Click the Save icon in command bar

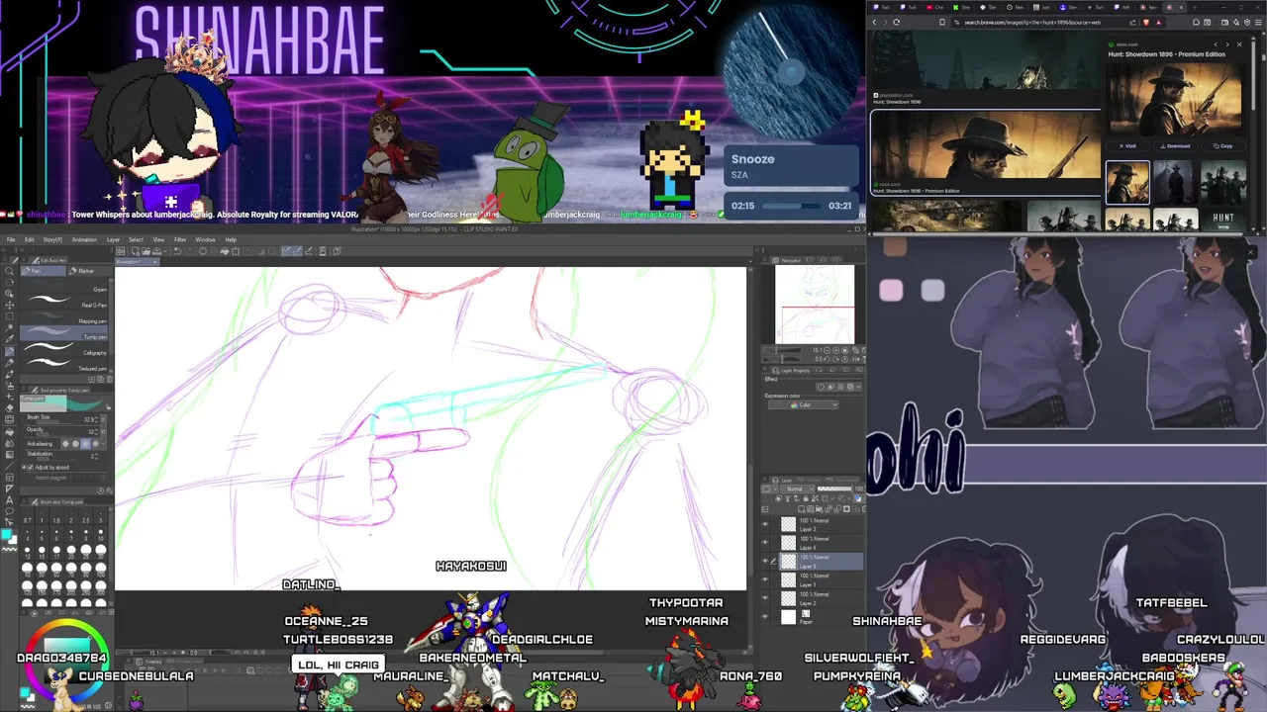156,251
